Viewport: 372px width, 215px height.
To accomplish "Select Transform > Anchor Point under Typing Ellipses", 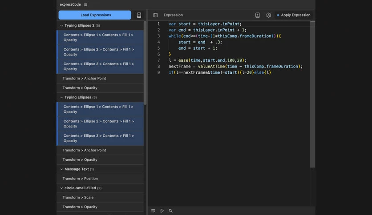I will (x=100, y=150).
